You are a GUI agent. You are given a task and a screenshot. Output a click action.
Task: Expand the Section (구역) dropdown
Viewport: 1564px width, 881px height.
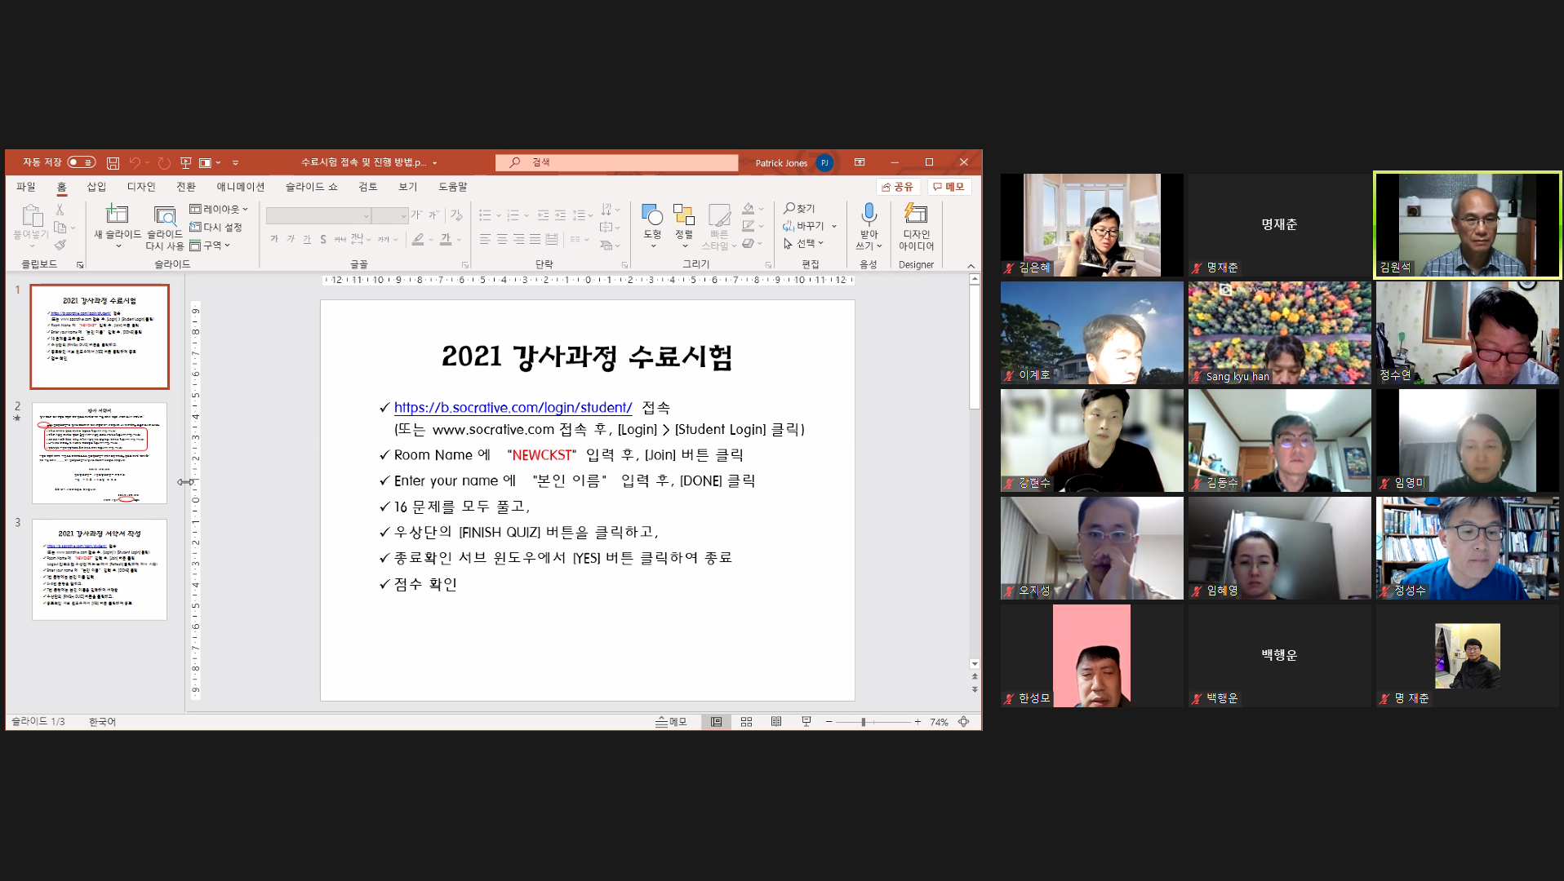210,245
